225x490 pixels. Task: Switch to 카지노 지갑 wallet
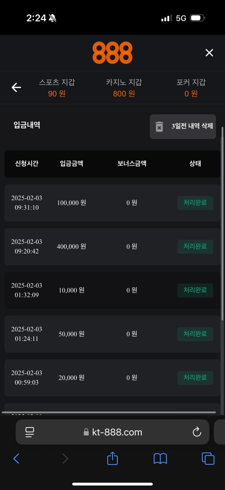[x=124, y=88]
